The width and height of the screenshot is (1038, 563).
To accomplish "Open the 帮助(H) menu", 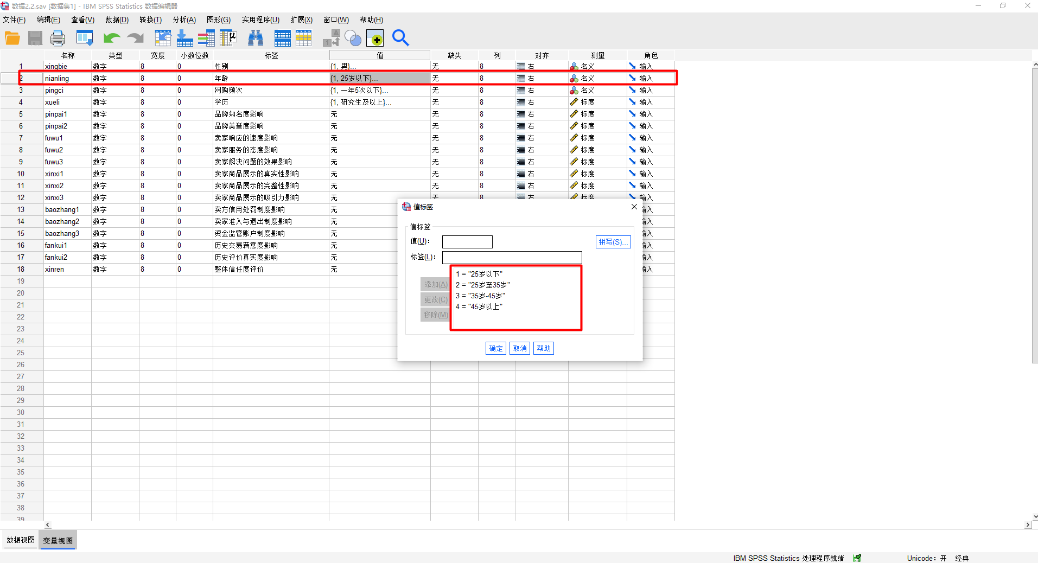I will tap(371, 20).
